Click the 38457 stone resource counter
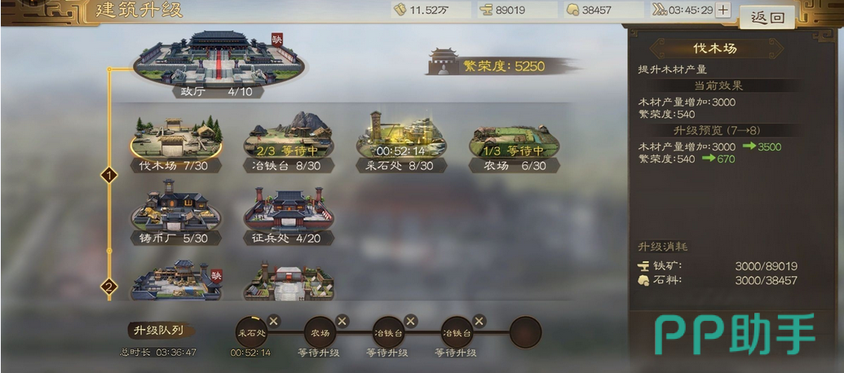The image size is (844, 373). 603,10
